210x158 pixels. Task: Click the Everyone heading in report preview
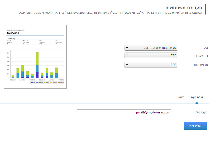13,33
